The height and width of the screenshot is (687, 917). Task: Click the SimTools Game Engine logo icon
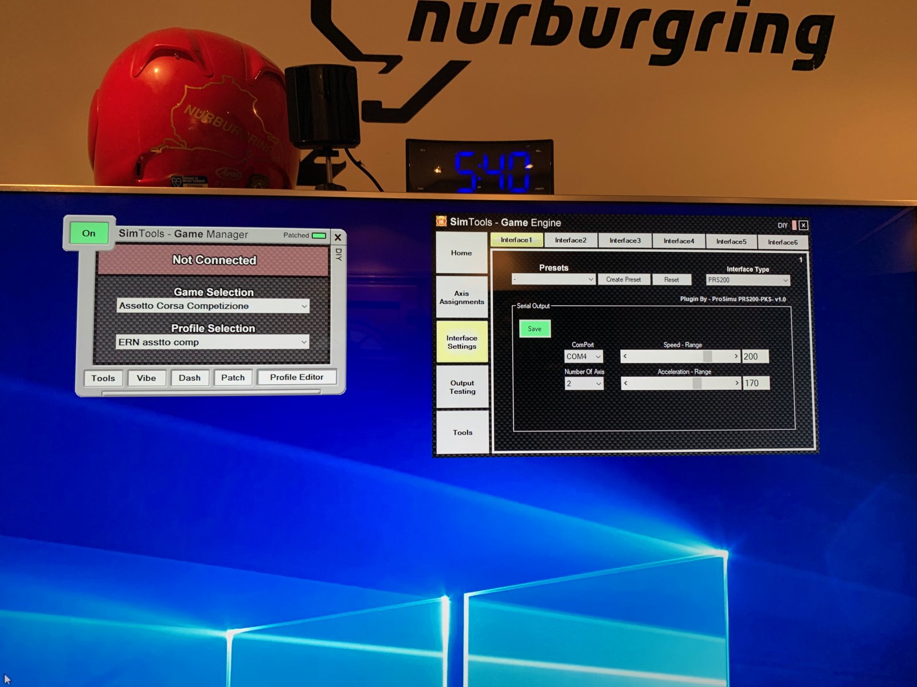pyautogui.click(x=441, y=221)
